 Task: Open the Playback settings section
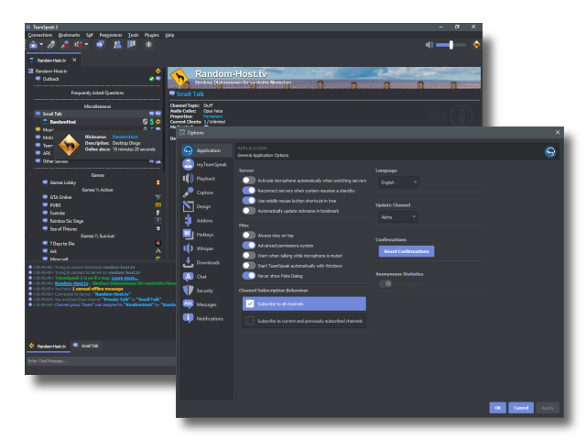[205, 178]
